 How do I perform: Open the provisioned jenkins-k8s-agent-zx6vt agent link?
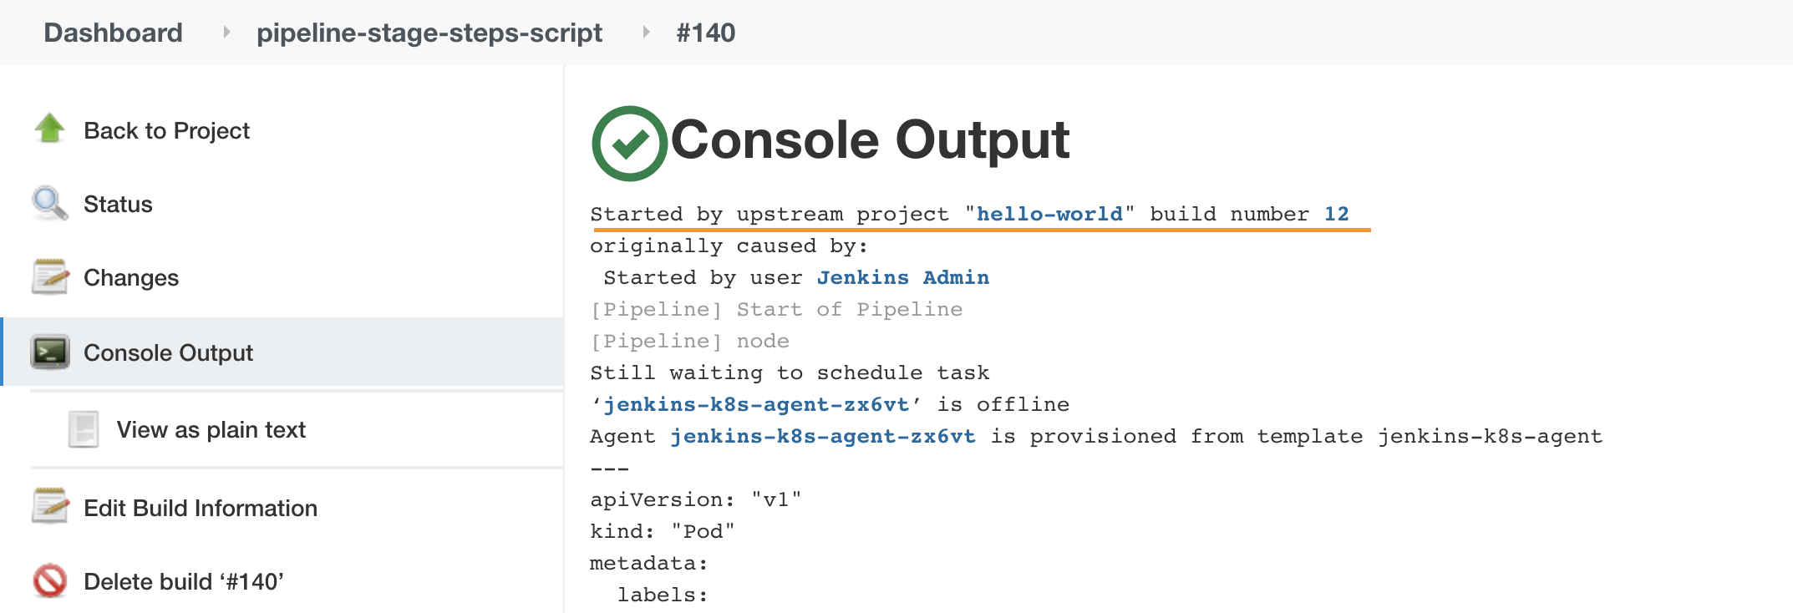[x=822, y=436]
